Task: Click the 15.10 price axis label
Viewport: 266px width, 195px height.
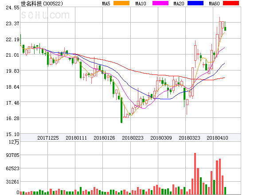Action: tap(12, 134)
